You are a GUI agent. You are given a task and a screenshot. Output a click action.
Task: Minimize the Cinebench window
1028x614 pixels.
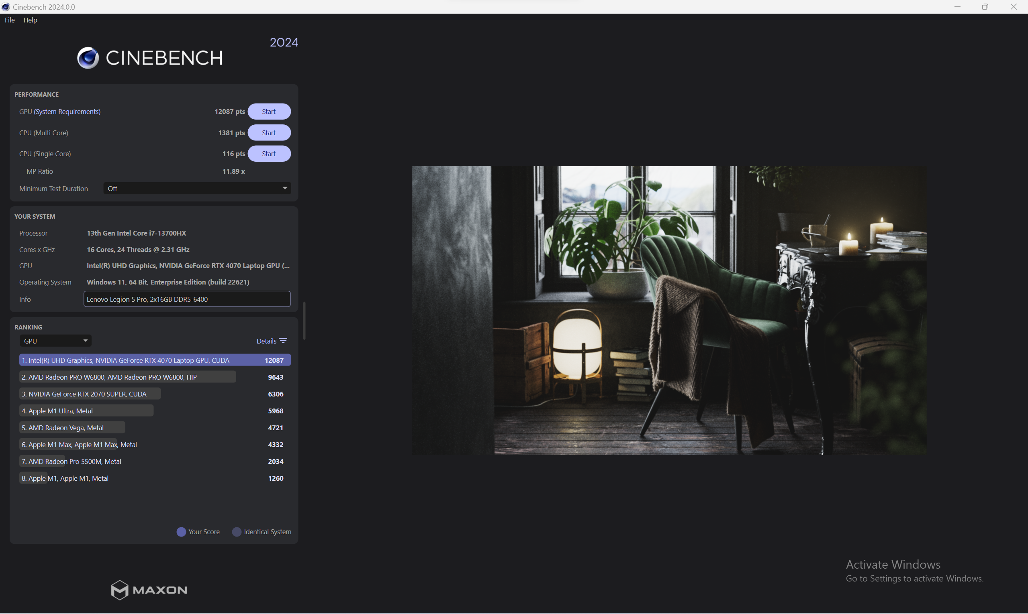pos(957,6)
